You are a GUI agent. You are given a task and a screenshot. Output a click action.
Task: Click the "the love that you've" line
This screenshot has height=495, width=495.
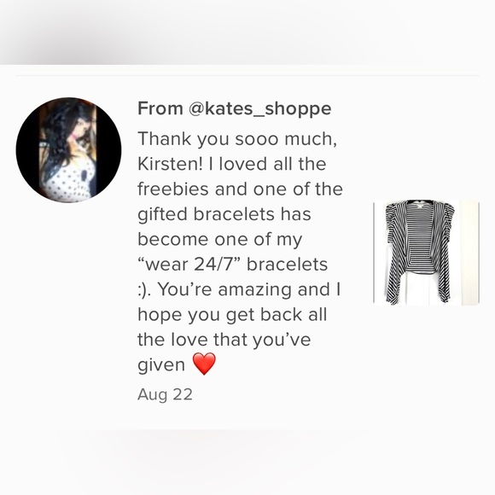224,340
